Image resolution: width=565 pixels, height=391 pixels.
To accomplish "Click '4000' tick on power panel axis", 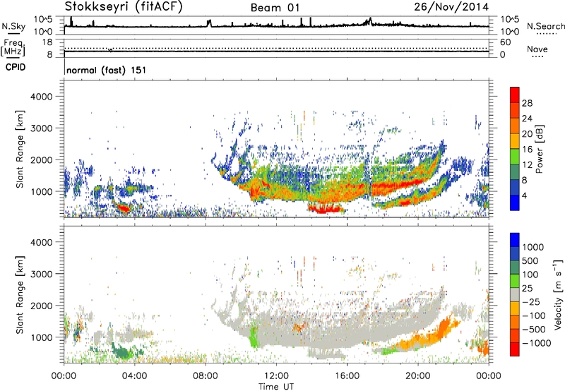I will click(x=41, y=97).
